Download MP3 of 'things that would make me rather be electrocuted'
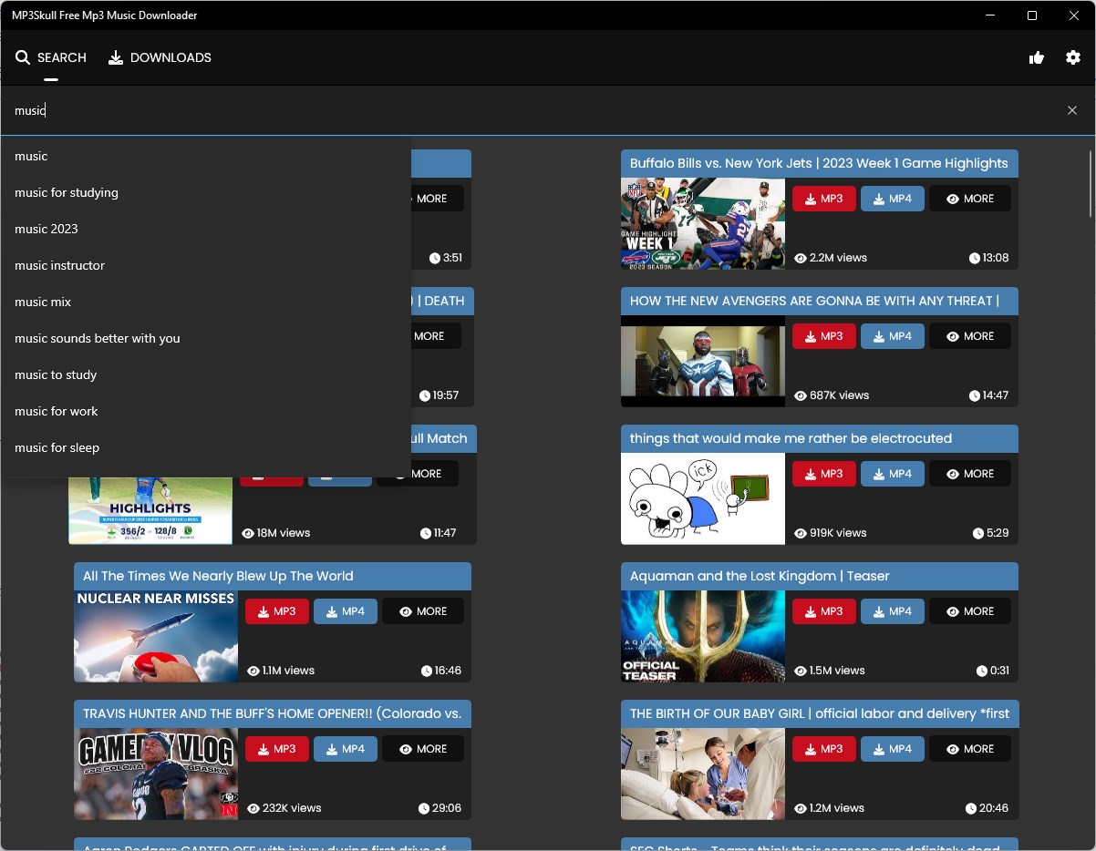 pos(823,474)
